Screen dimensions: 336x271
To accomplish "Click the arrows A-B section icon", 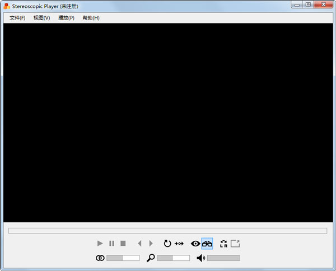I will coord(179,244).
